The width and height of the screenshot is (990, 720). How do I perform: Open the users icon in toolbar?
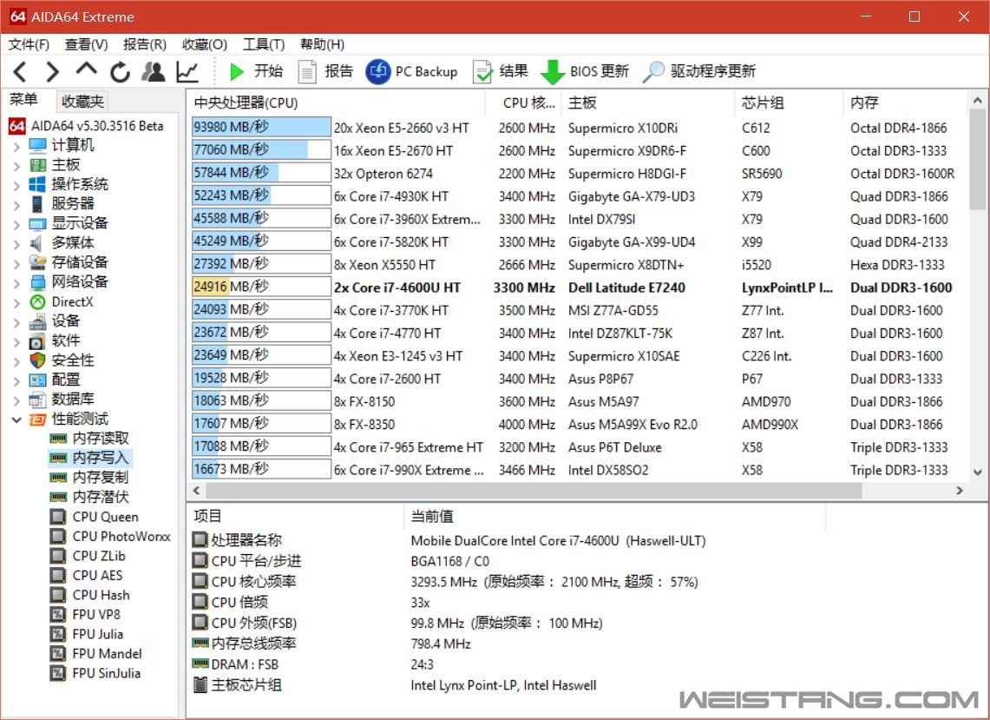point(153,71)
